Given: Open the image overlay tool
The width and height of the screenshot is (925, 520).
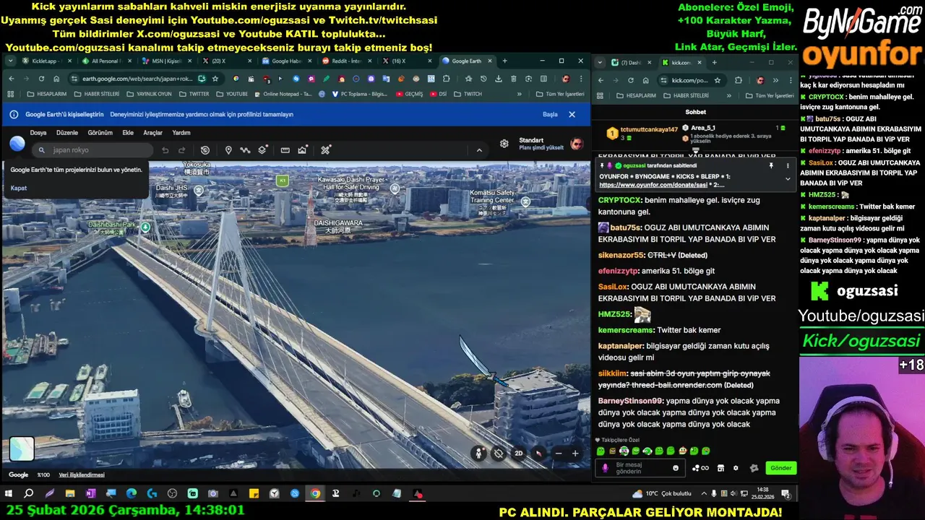Looking at the screenshot, I should tap(302, 150).
